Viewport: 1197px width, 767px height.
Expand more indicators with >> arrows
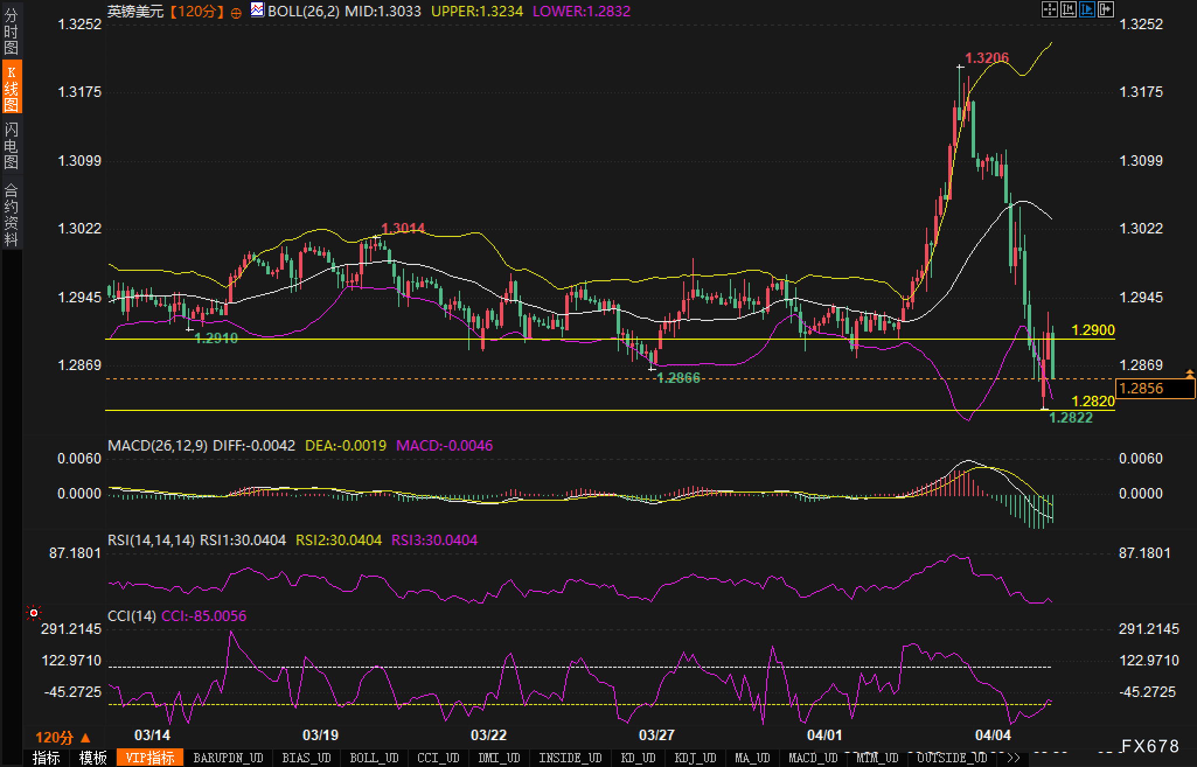[1014, 758]
